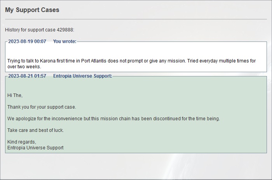Click the case number 429888
272x180 pixels.
65,30
